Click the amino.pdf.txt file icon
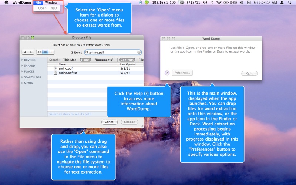Viewport: 296px width, 185px height. coord(55,73)
